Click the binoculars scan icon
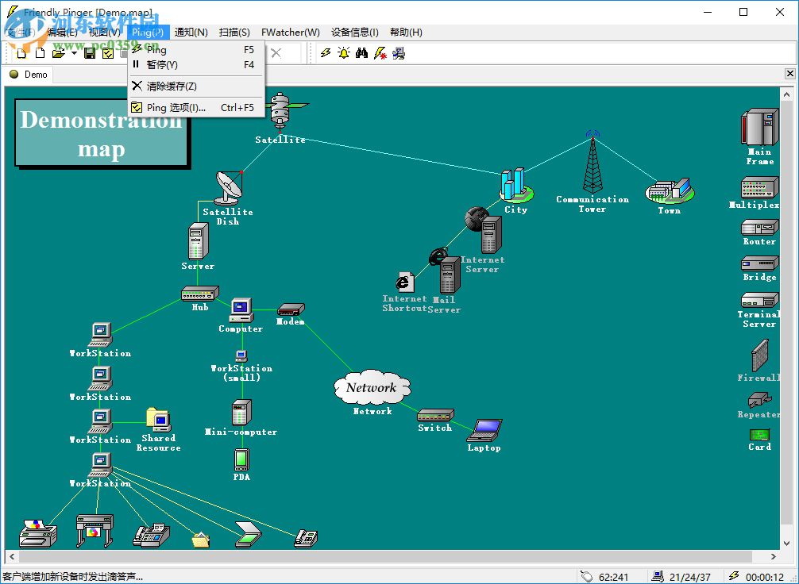The height and width of the screenshot is (584, 799). pos(362,53)
